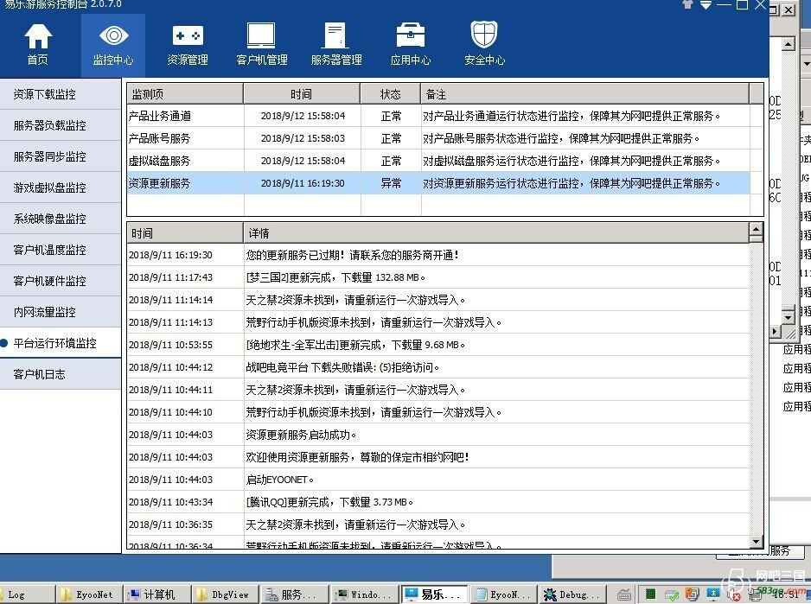Open the 首页 home icon
The height and width of the screenshot is (604, 811).
click(x=38, y=45)
